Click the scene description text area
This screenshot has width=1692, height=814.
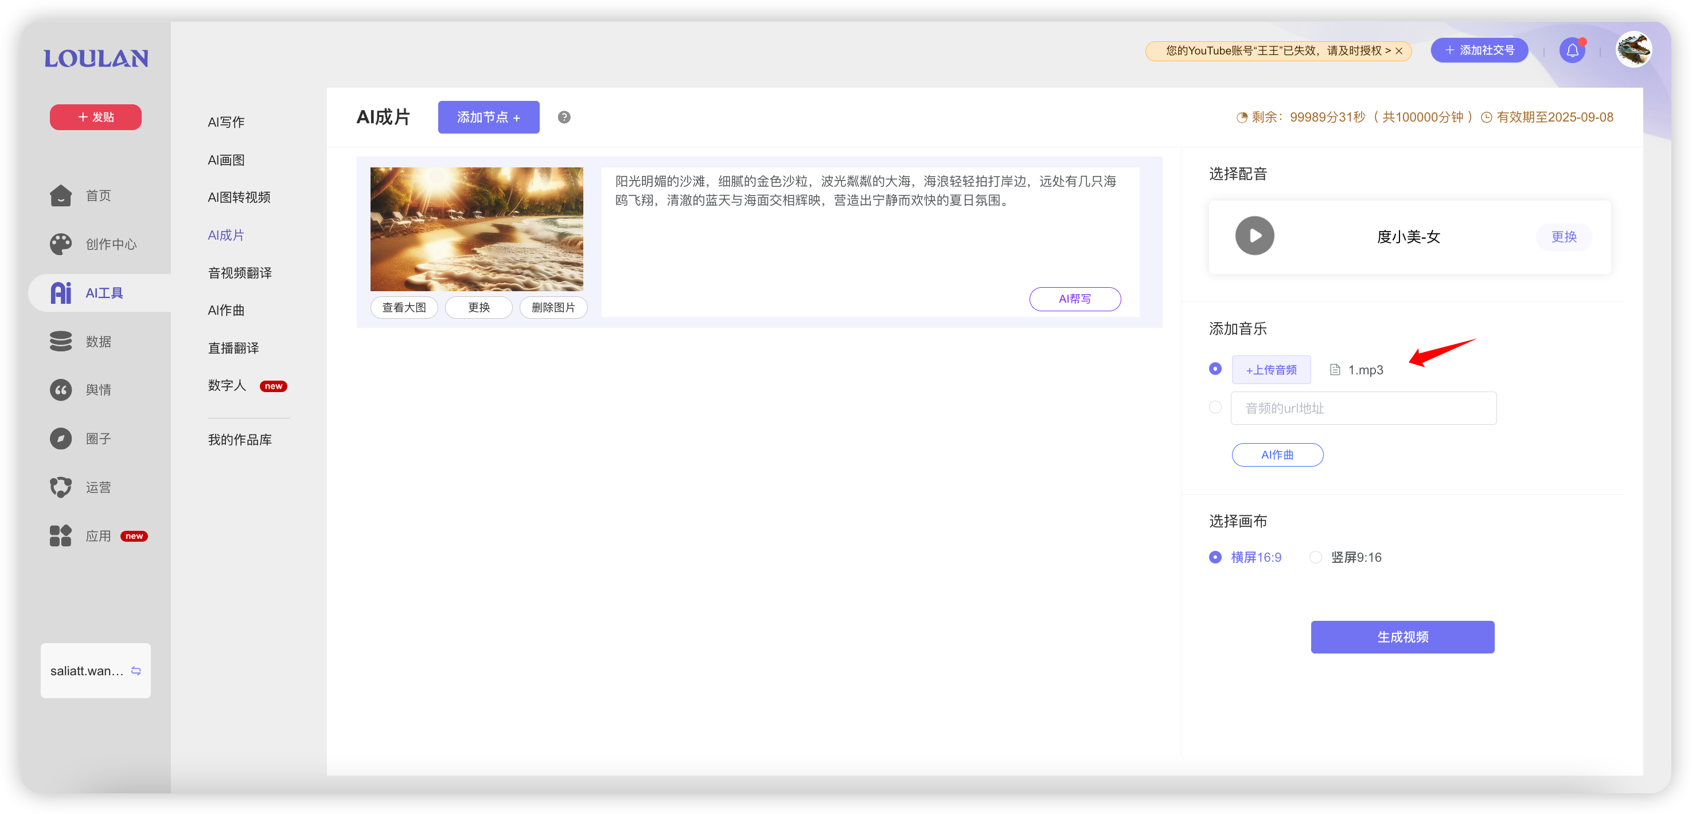[x=870, y=242]
